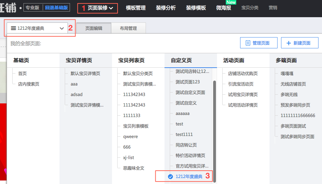This screenshot has width=322, height=184.
Task: Go to 微海报 with the New badge
Action: 224,8
